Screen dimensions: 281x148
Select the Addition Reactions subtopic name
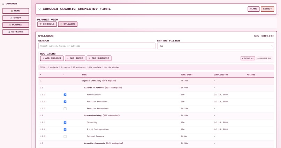97,101
